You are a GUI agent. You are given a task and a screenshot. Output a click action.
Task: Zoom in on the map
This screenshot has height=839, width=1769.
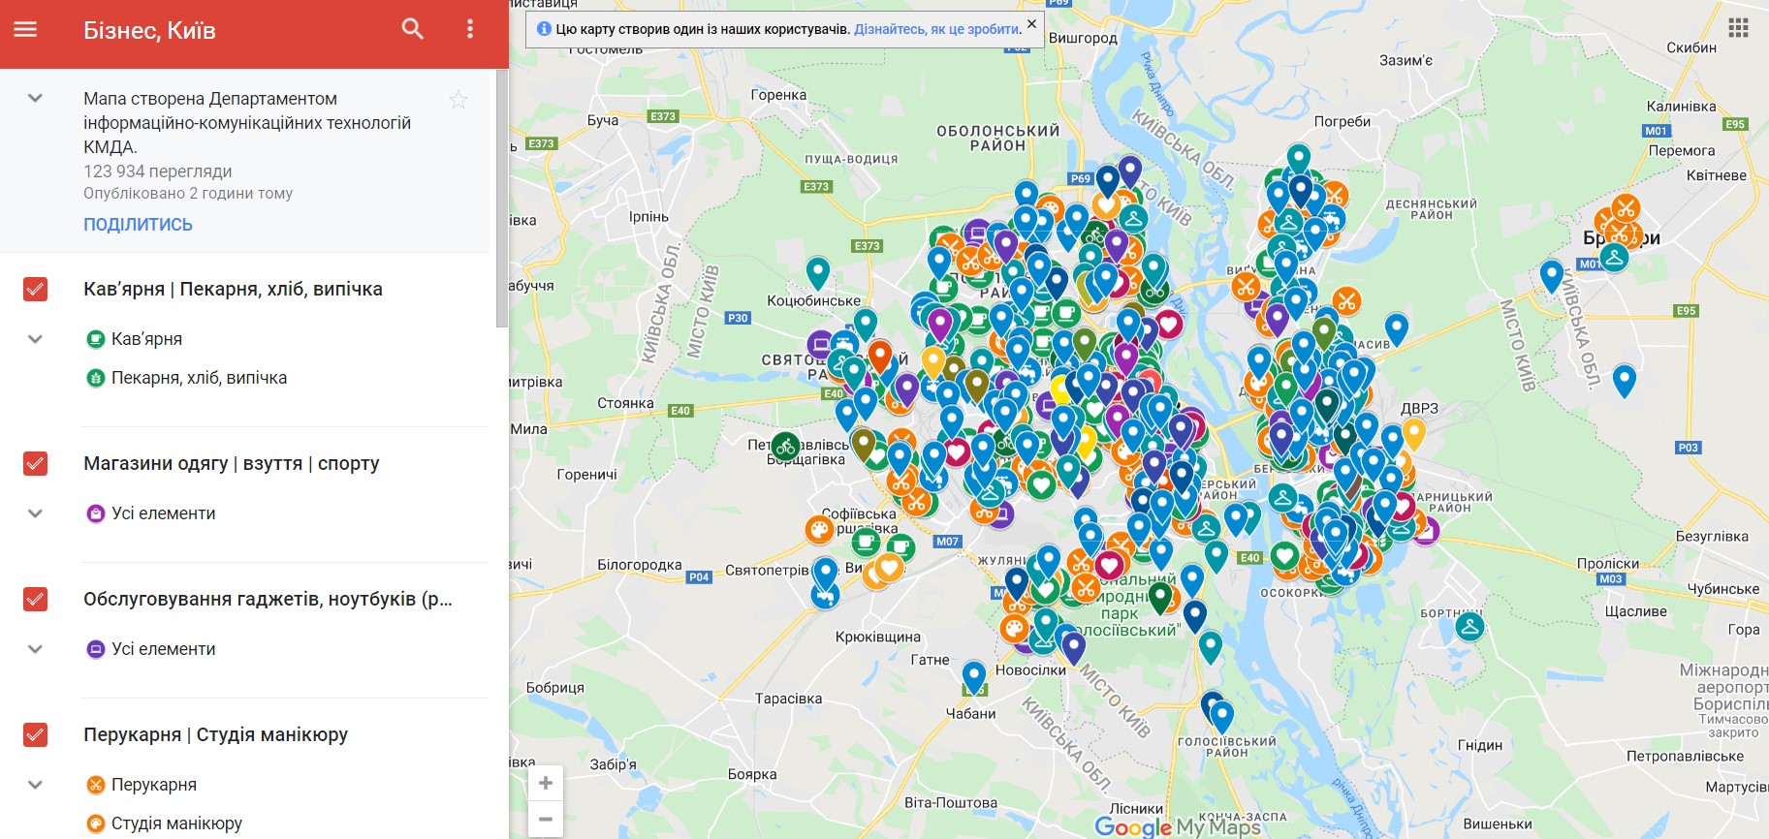click(x=546, y=783)
